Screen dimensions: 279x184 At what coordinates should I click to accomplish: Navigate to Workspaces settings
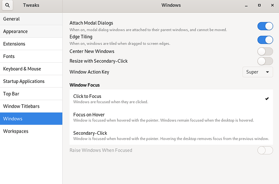(31, 131)
